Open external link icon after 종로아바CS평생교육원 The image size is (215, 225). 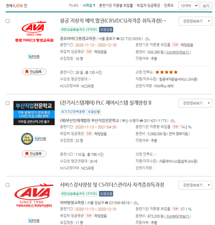(148, 39)
